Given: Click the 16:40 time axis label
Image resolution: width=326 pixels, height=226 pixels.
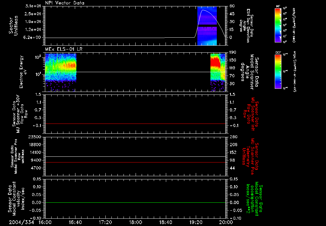Looking at the screenshot, I should [75, 222].
